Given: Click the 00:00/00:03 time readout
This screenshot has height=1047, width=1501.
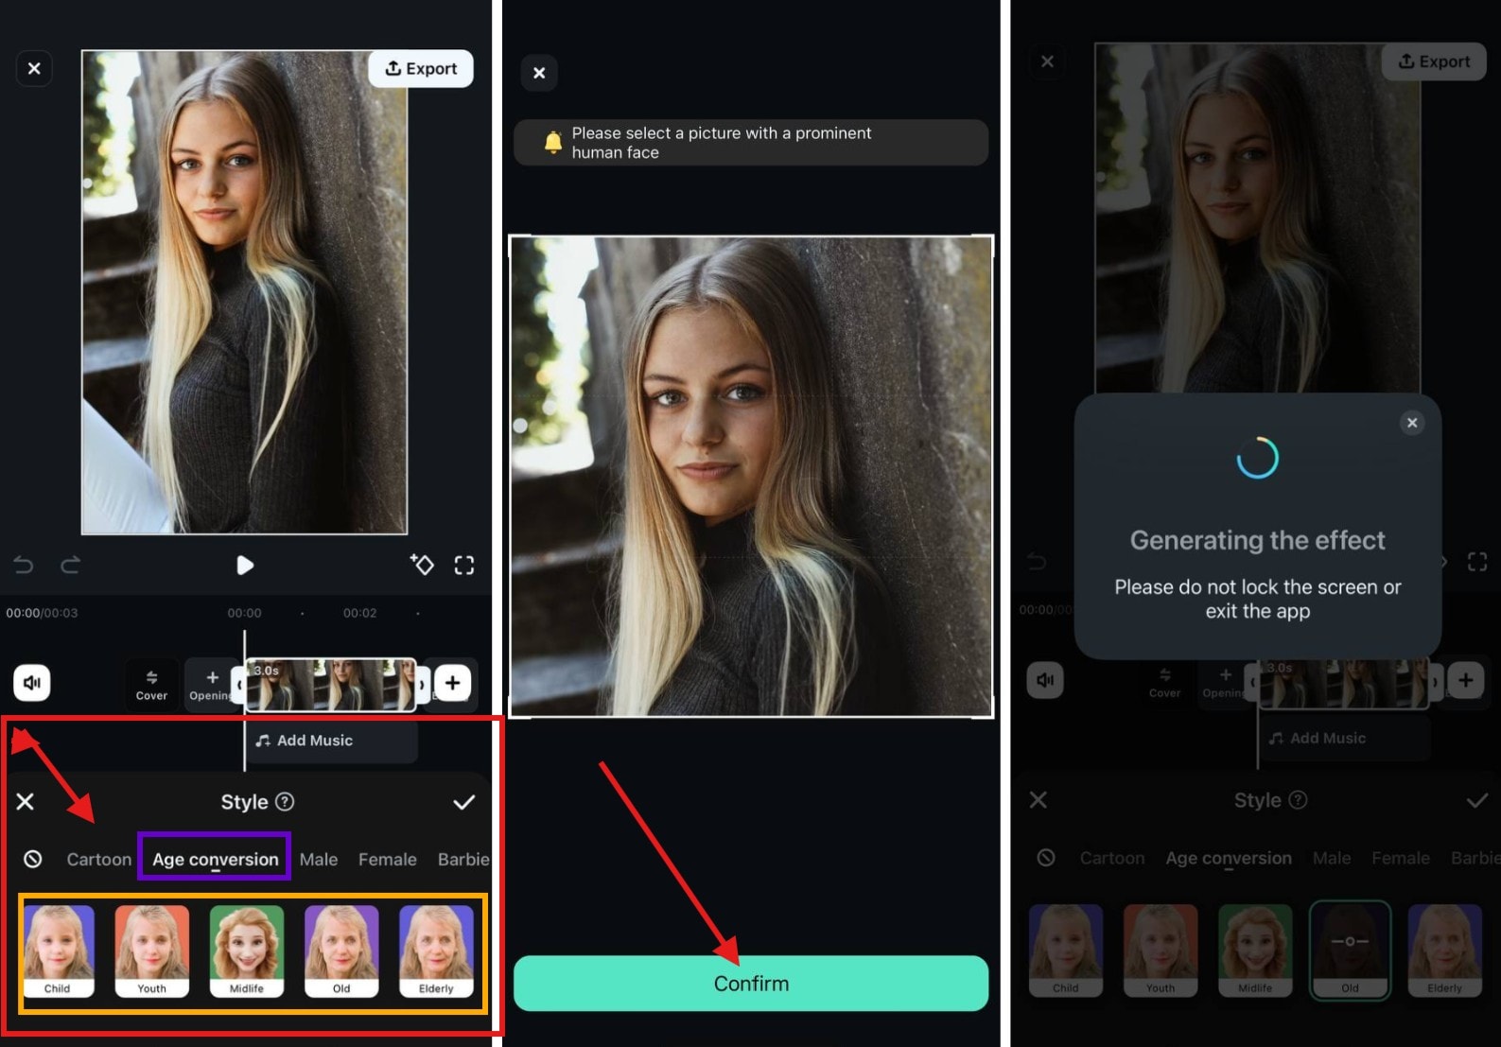Looking at the screenshot, I should (42, 613).
